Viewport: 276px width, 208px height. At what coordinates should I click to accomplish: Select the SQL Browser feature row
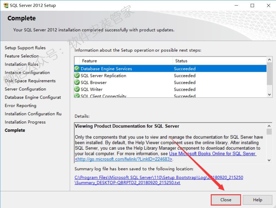[x=170, y=82]
